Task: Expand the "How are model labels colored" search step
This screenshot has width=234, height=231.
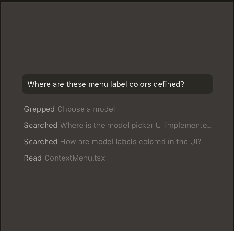Action: coord(112,142)
